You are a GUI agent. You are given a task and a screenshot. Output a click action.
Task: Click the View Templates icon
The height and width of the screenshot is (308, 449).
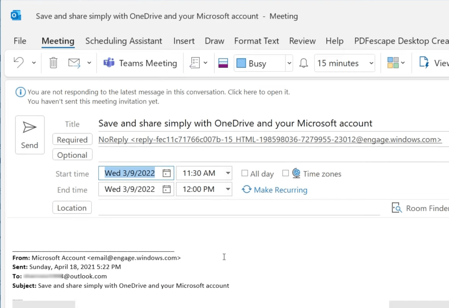[x=424, y=62]
